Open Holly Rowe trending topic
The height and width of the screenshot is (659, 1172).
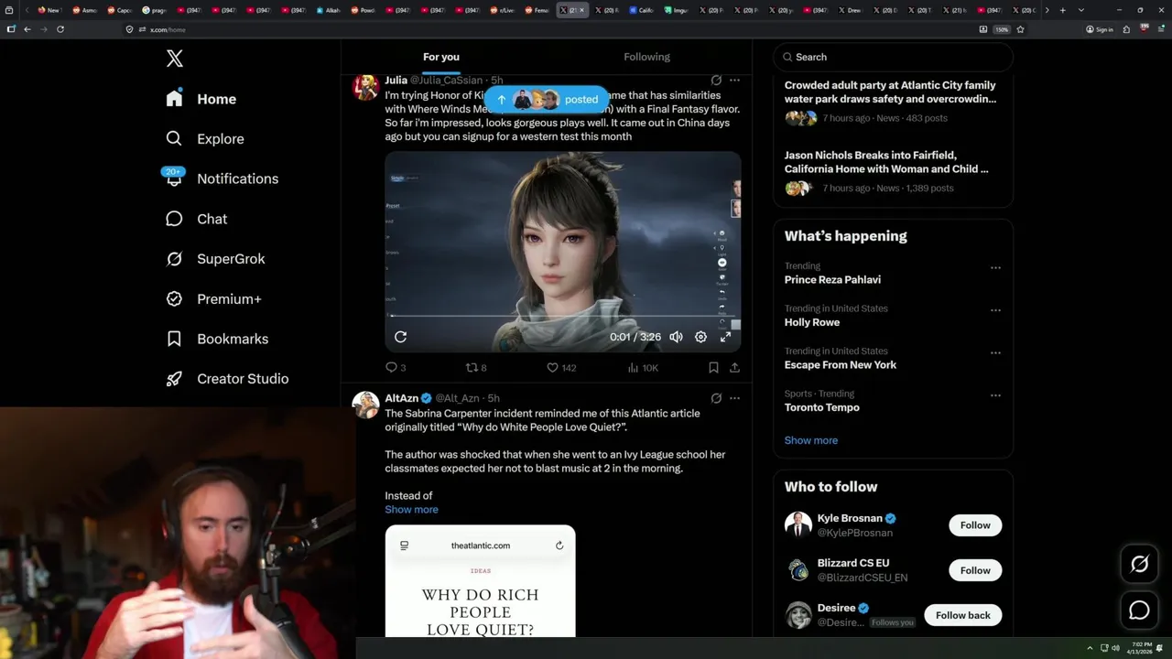pos(812,322)
